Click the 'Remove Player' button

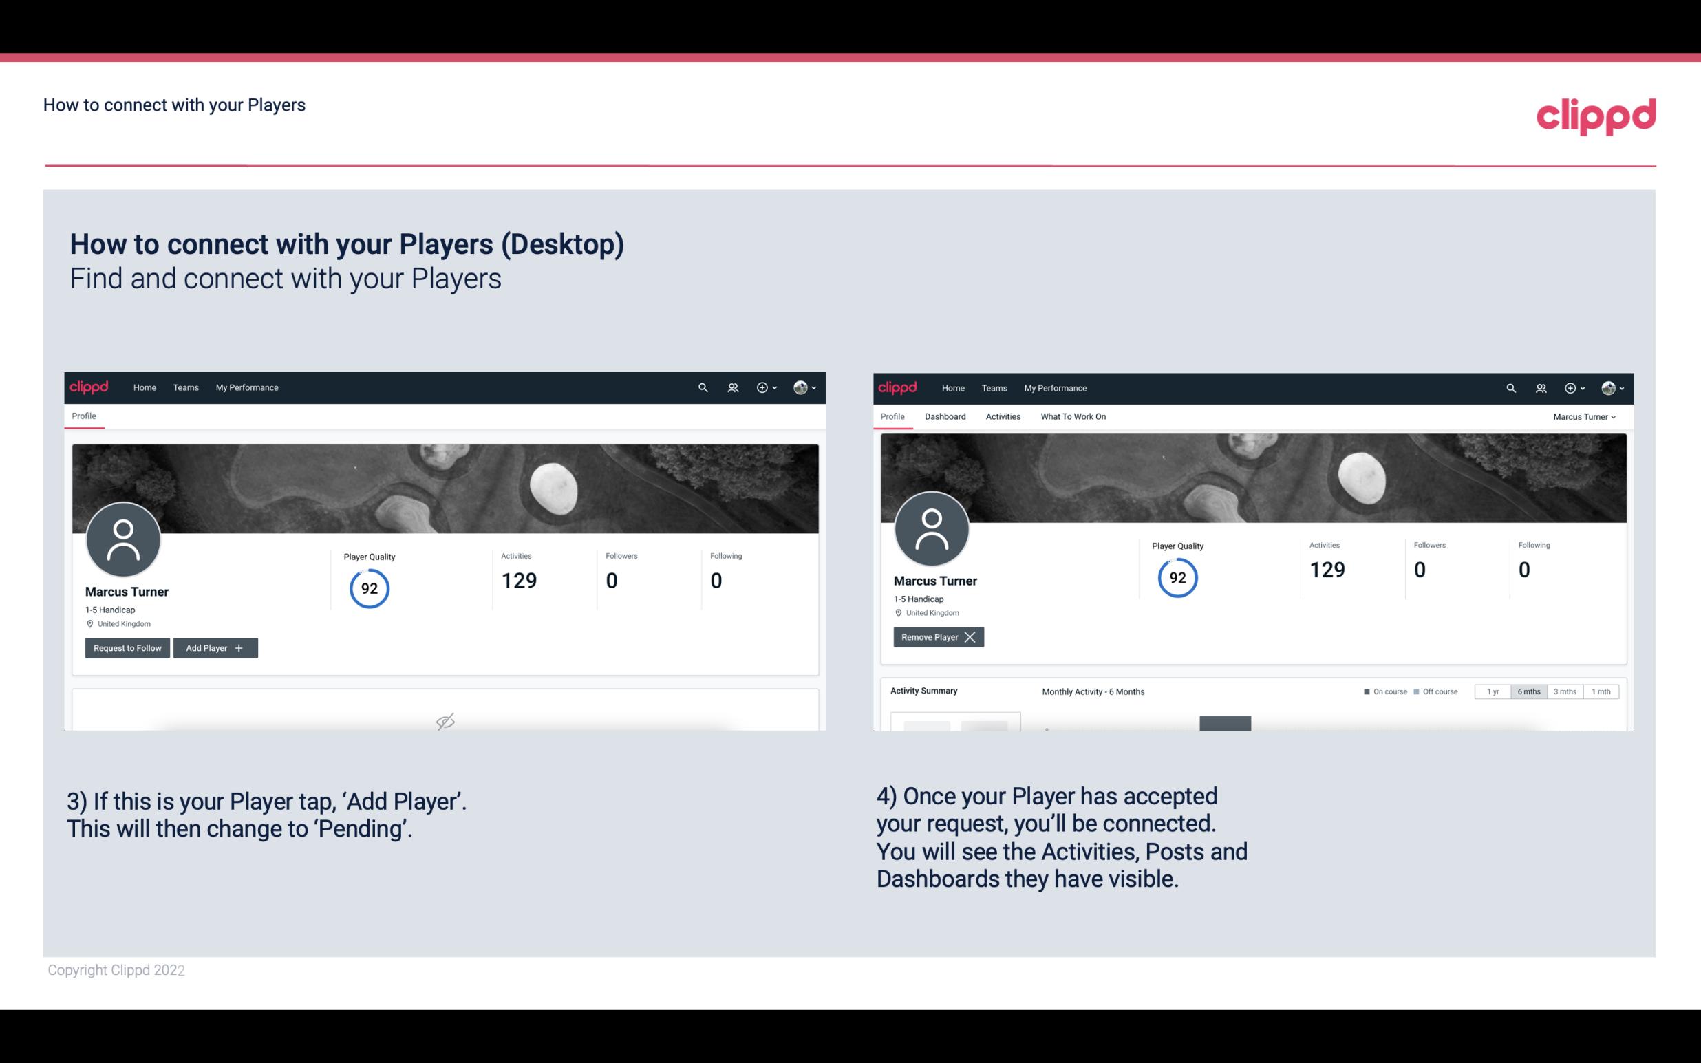[937, 636]
